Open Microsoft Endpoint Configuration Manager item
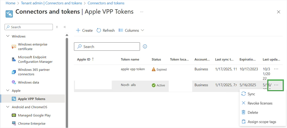 tap(35, 59)
